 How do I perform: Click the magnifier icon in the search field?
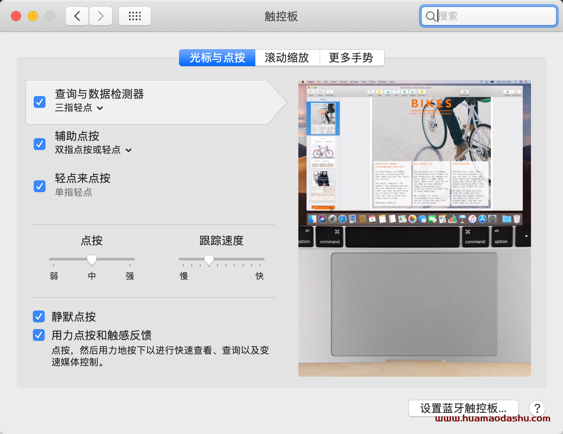(x=431, y=16)
